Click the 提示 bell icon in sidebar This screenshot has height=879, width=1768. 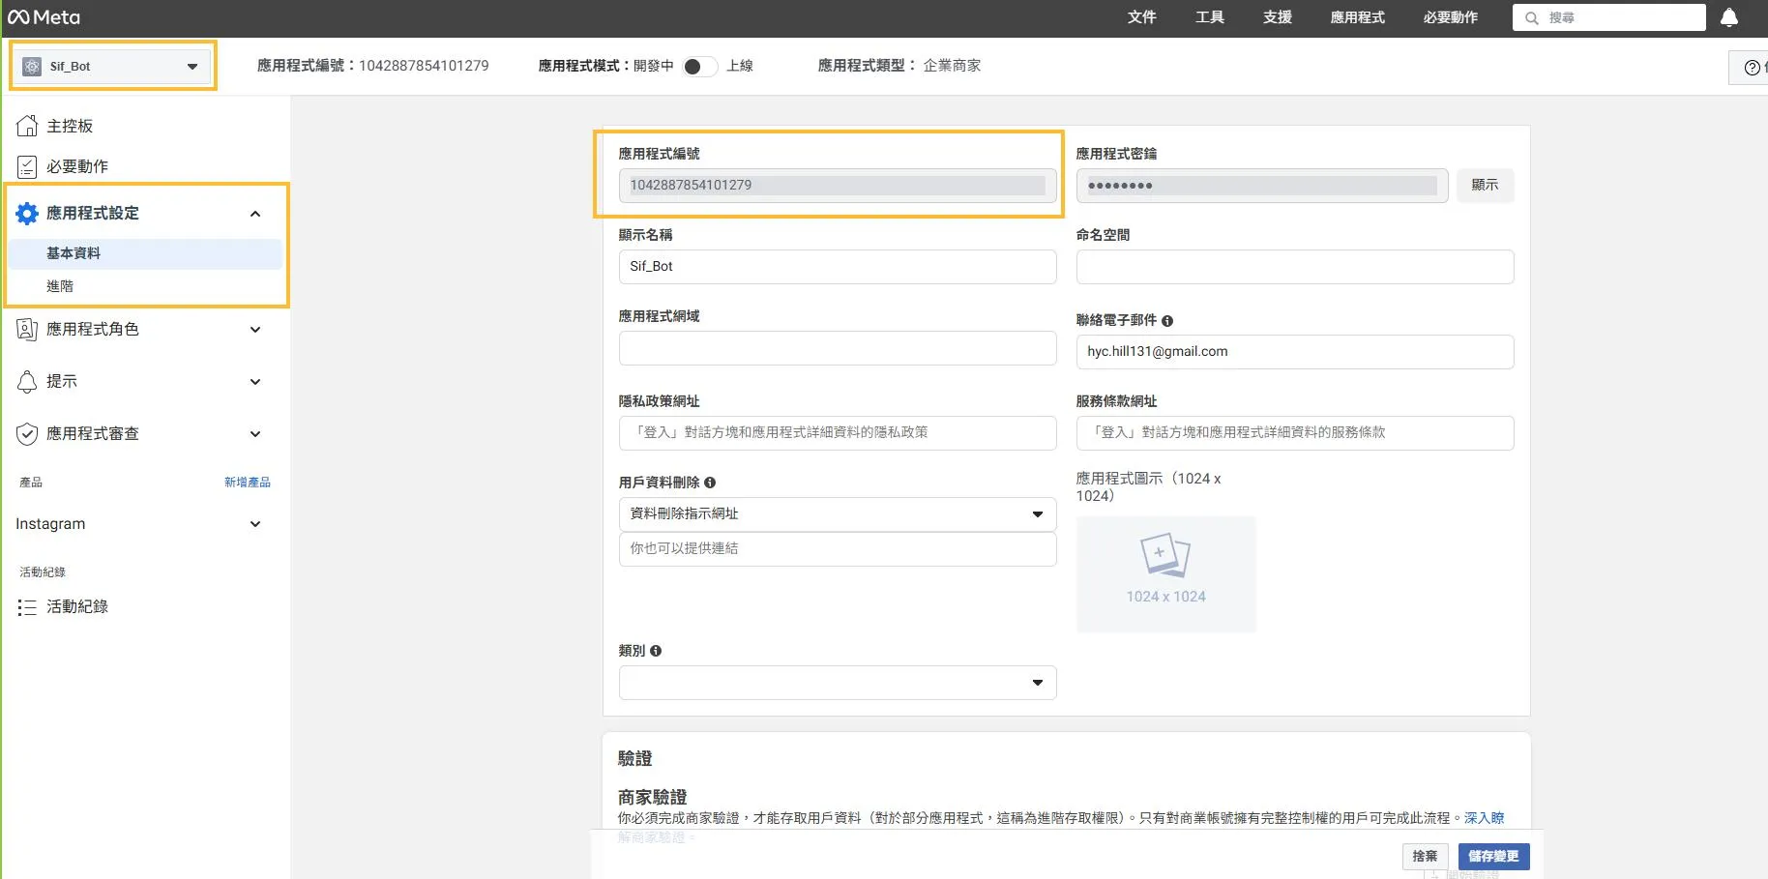pyautogui.click(x=26, y=381)
